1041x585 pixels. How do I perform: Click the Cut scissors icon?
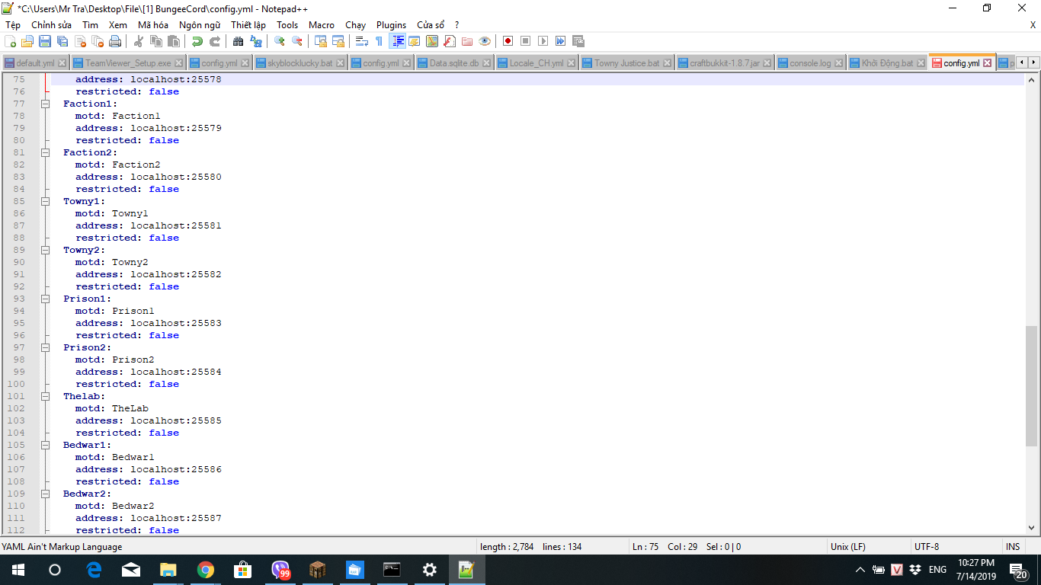(x=139, y=41)
